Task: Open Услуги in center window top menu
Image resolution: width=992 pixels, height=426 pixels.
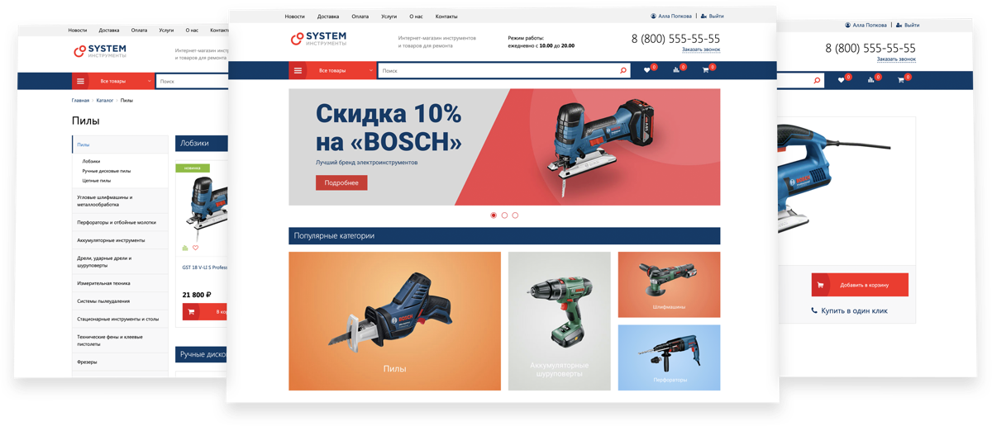Action: click(x=389, y=17)
